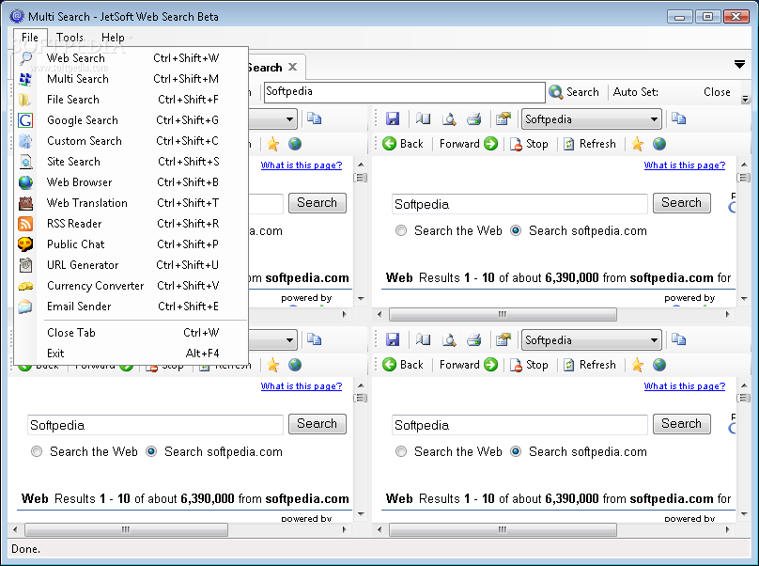Click the File Search folder icon
This screenshot has width=759, height=566.
coord(25,100)
